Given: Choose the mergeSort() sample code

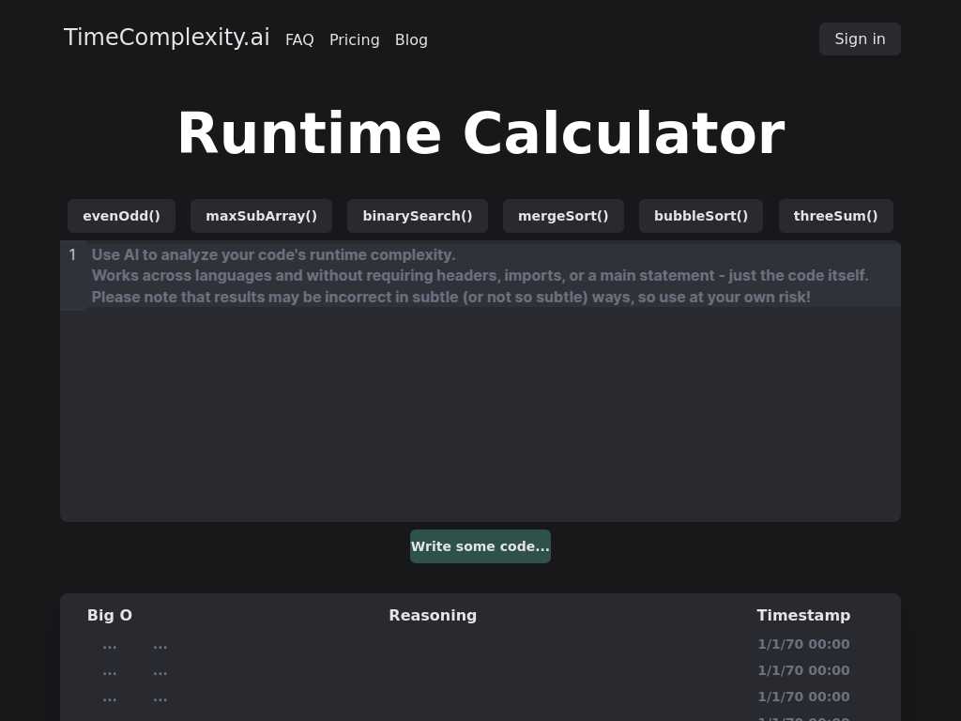Looking at the screenshot, I should 563,216.
